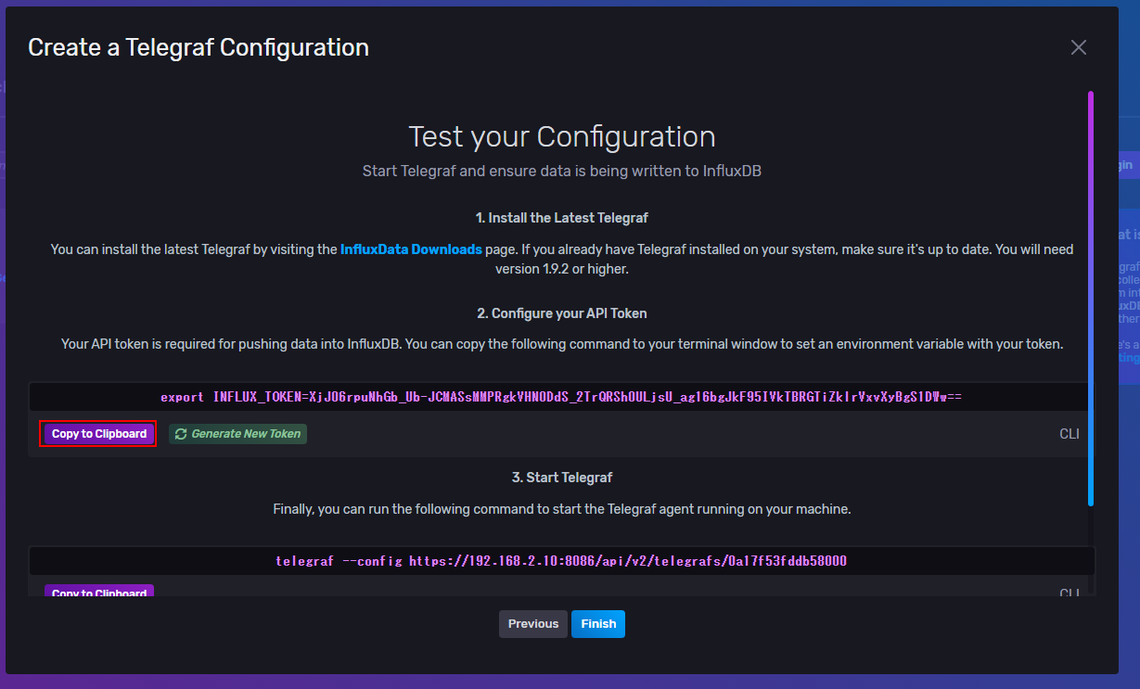Screen dimensions: 1140x689
Task: Click the dialog's vertical scrollbar thumb
Action: point(1091,299)
